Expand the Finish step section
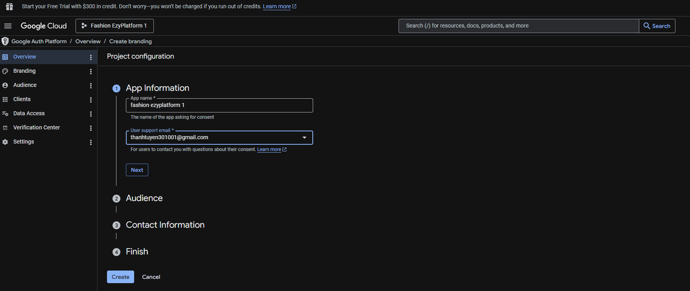Screen dimensions: 690x291 coord(137,252)
